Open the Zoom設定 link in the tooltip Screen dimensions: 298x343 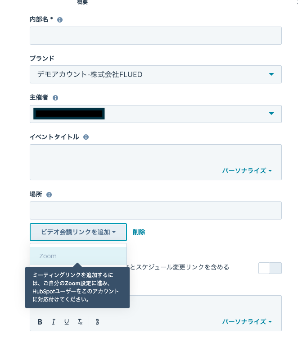[78, 283]
